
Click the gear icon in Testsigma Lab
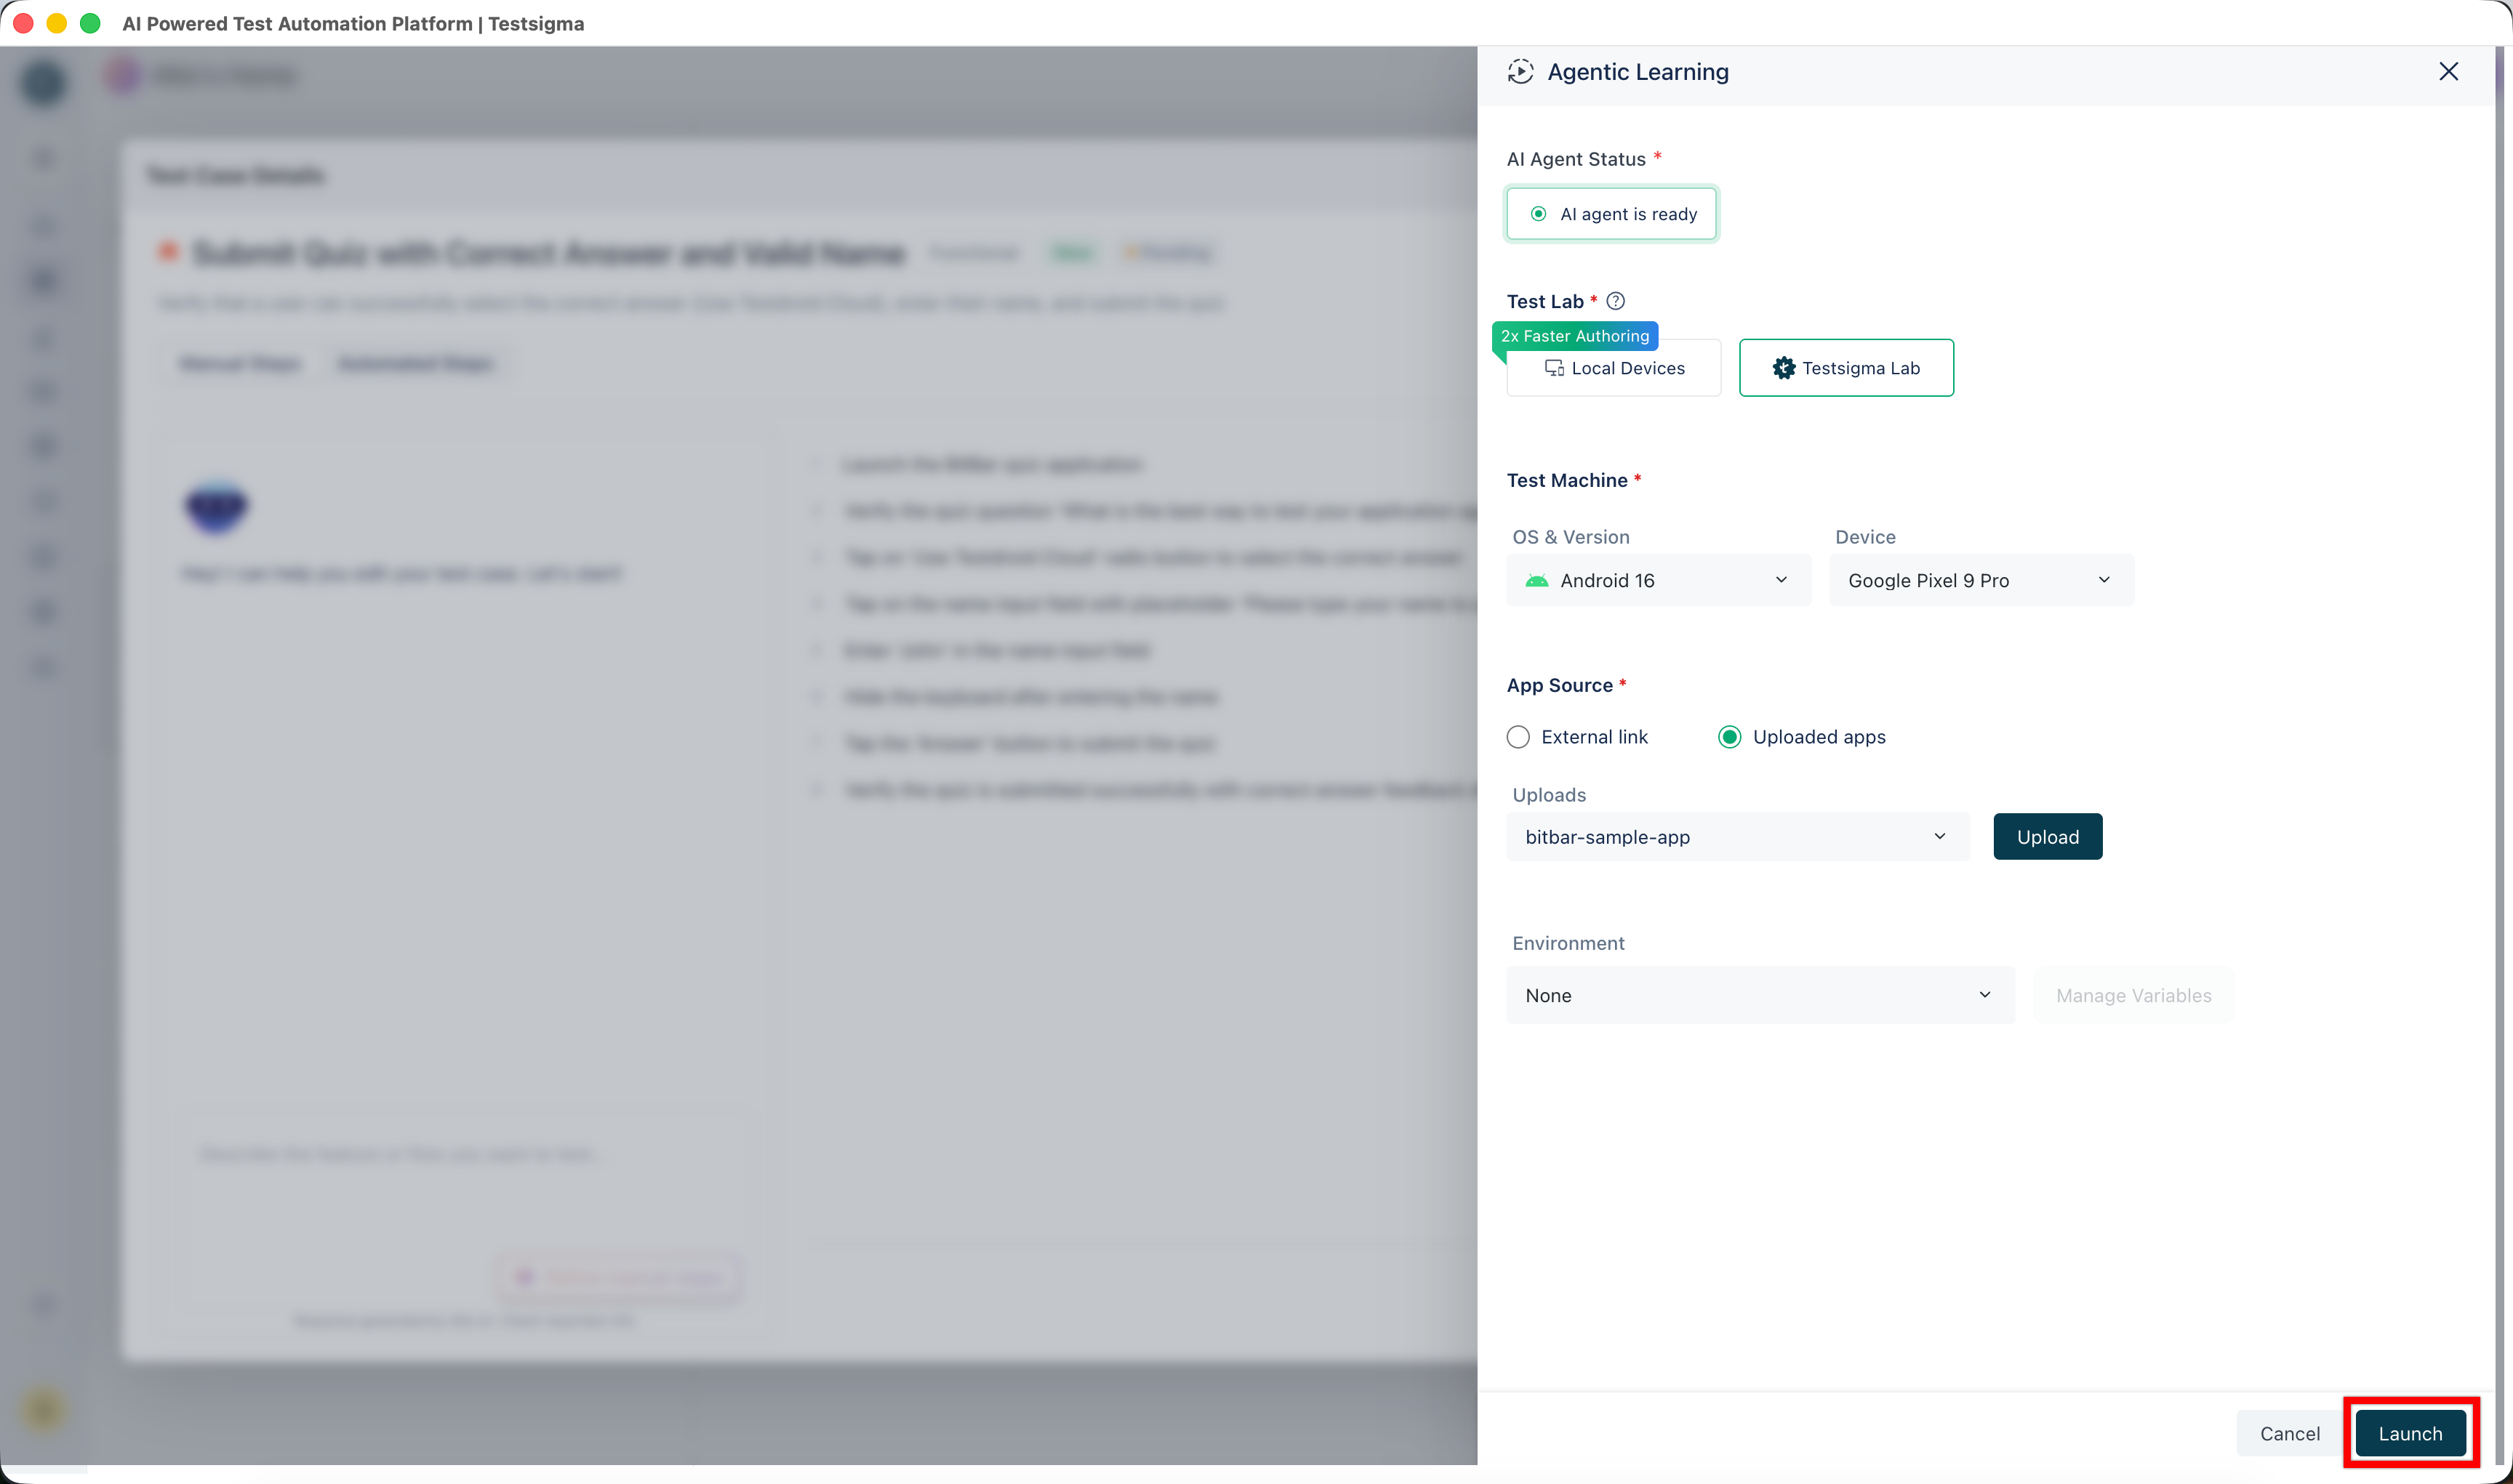pos(1783,368)
